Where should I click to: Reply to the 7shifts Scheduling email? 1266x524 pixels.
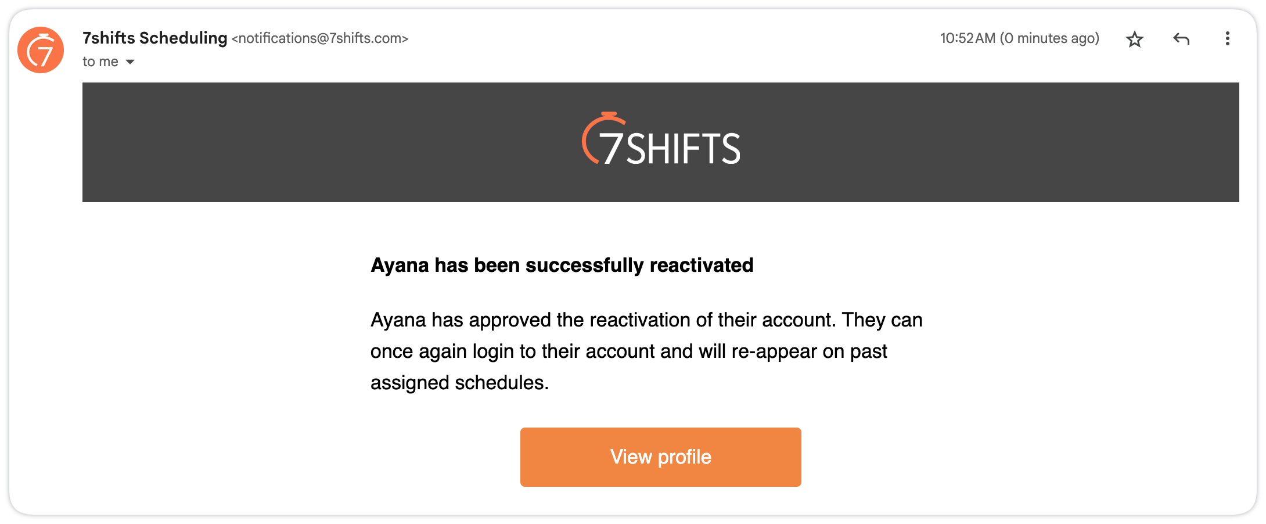point(1181,39)
